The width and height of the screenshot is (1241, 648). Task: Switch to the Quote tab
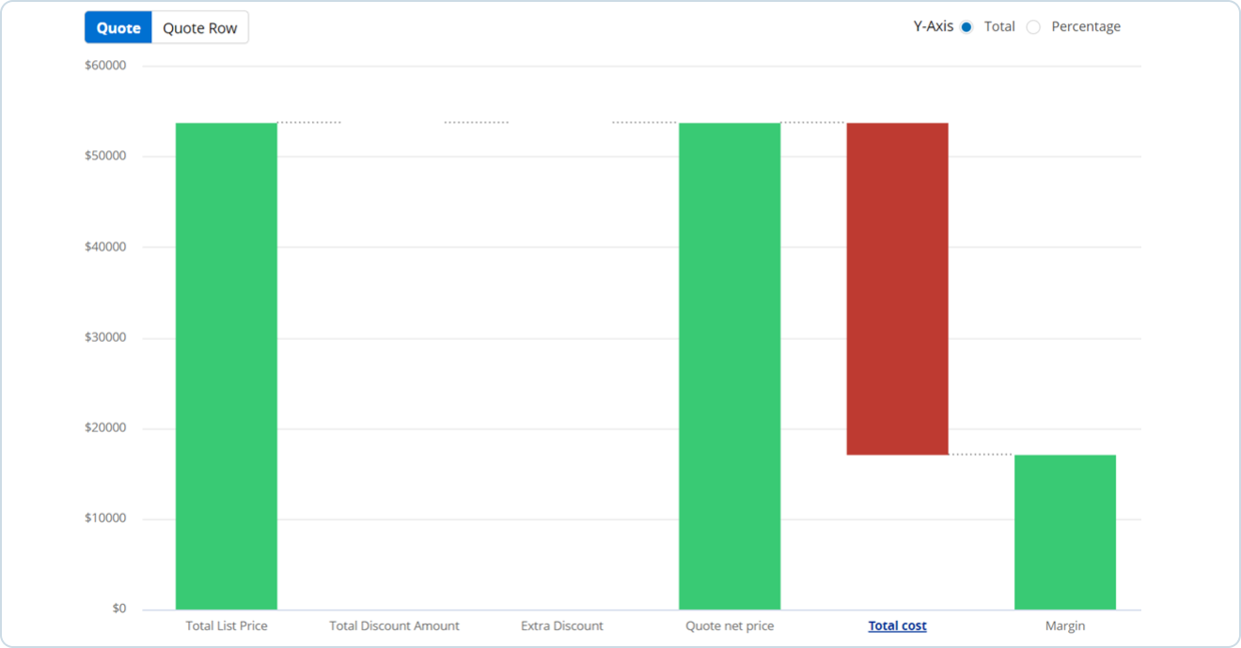[118, 28]
